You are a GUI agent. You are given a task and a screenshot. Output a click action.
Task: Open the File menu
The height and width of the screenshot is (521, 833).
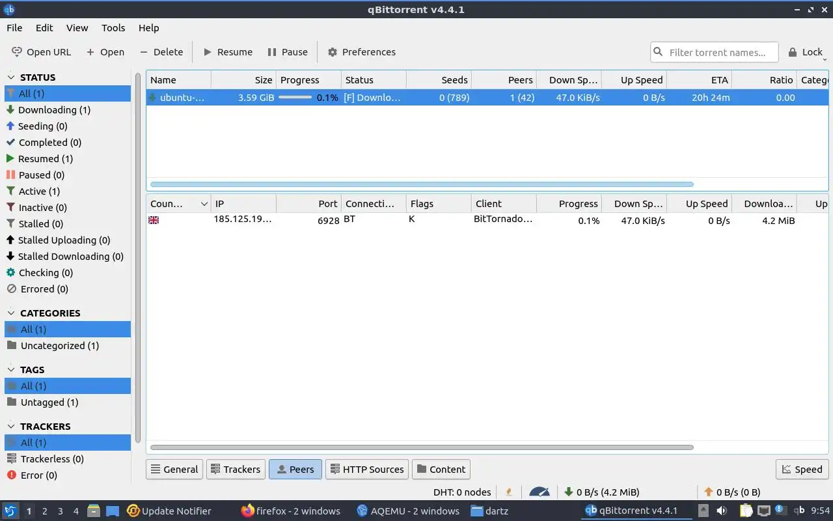14,28
